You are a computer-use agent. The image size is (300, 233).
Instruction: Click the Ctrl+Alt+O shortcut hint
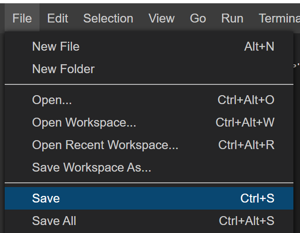tap(246, 100)
